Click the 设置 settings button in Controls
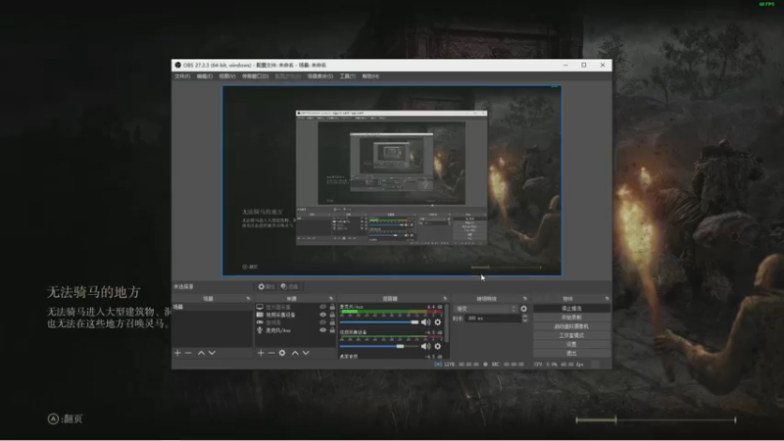Image resolution: width=784 pixels, height=441 pixels. click(x=571, y=344)
